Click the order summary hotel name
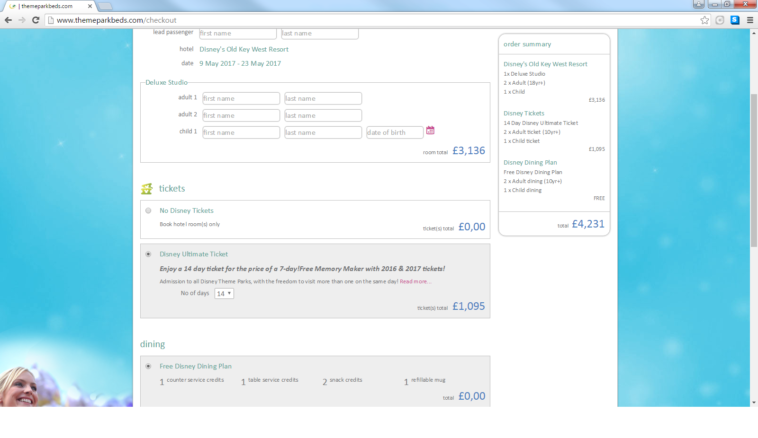The width and height of the screenshot is (758, 438). pyautogui.click(x=545, y=64)
